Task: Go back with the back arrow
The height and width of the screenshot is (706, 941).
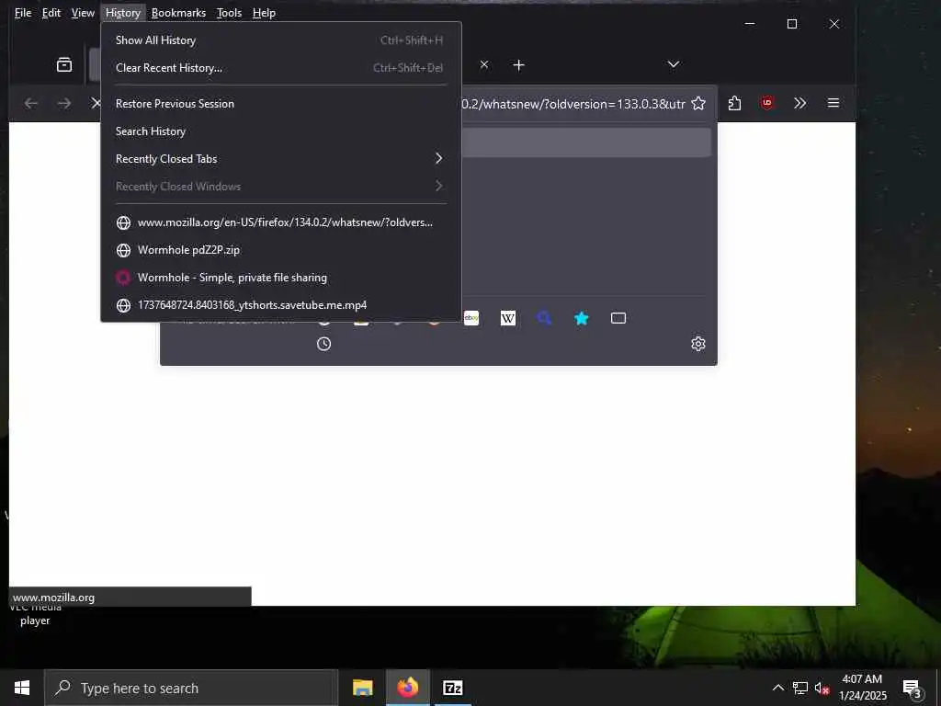Action: [30, 103]
